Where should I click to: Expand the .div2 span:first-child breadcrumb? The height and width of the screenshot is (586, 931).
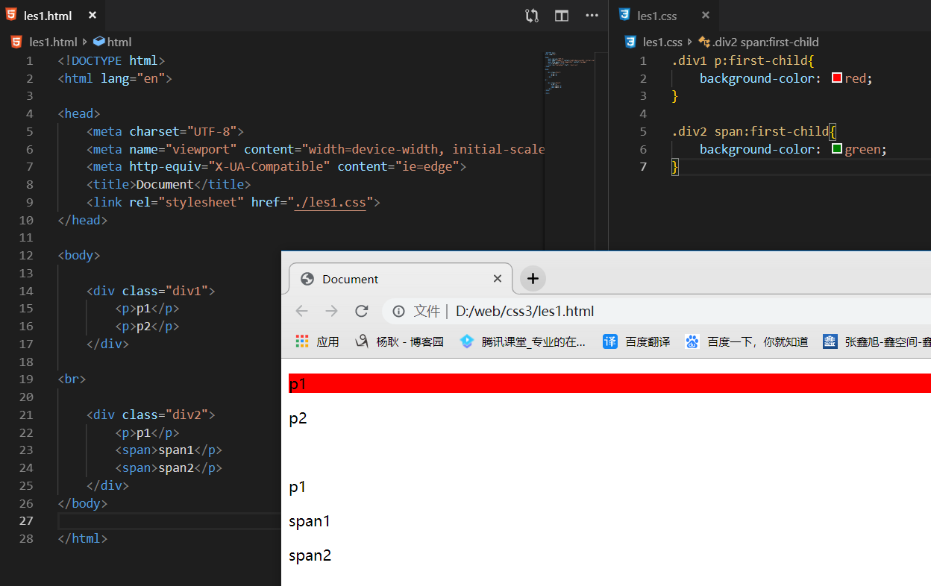(x=764, y=42)
